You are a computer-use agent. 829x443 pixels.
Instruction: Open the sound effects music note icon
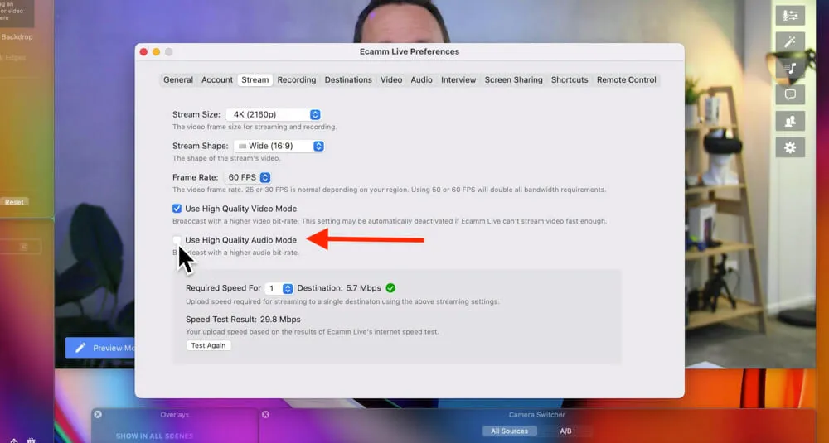[x=788, y=68]
